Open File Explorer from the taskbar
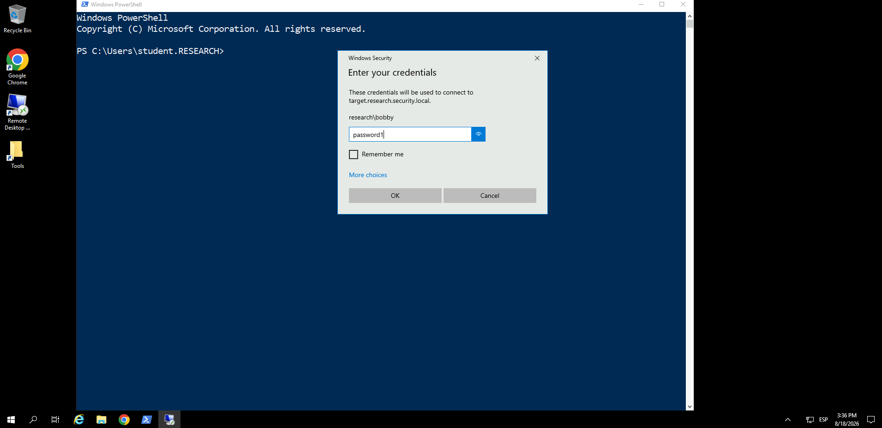 [x=102, y=419]
